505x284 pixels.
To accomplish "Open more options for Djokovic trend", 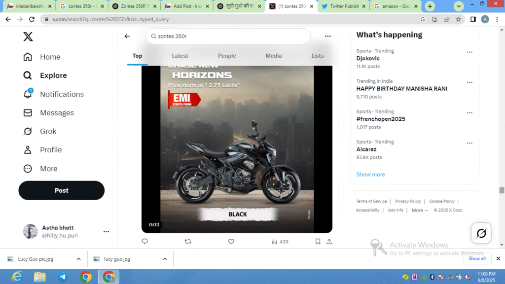I will 469,52.
